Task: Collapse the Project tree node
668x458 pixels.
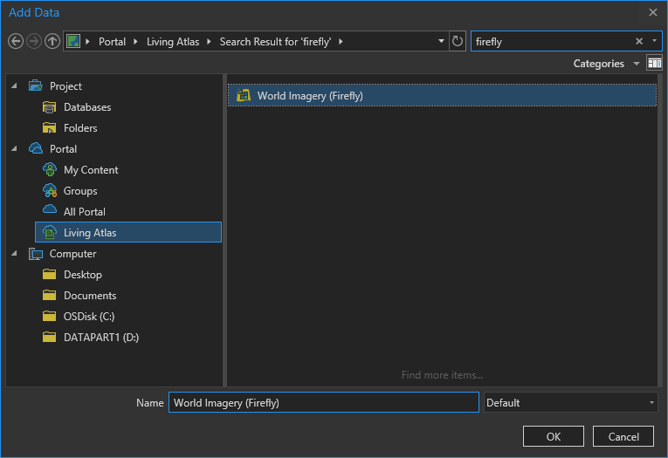Action: (14, 86)
